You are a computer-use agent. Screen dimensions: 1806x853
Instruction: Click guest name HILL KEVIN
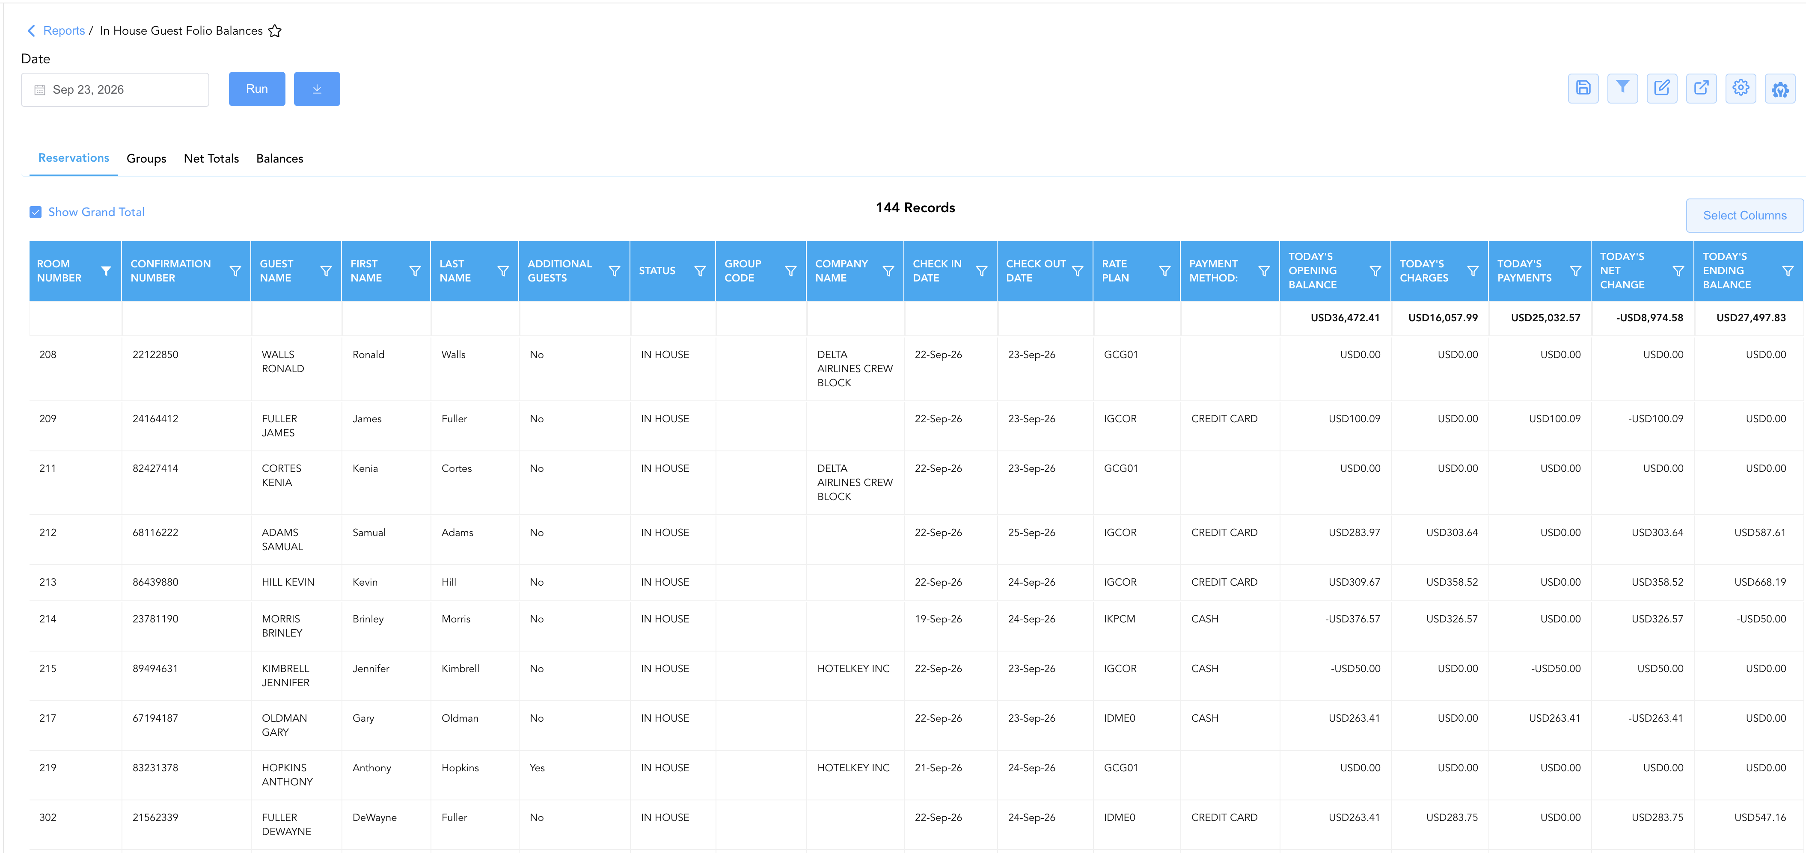288,583
